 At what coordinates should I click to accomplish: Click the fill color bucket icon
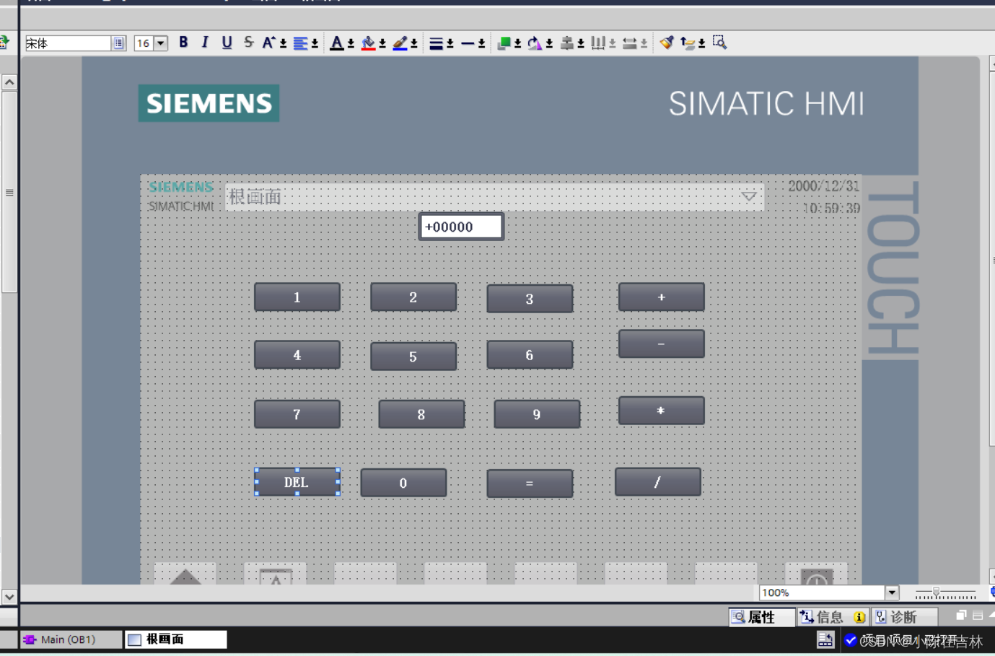click(368, 43)
